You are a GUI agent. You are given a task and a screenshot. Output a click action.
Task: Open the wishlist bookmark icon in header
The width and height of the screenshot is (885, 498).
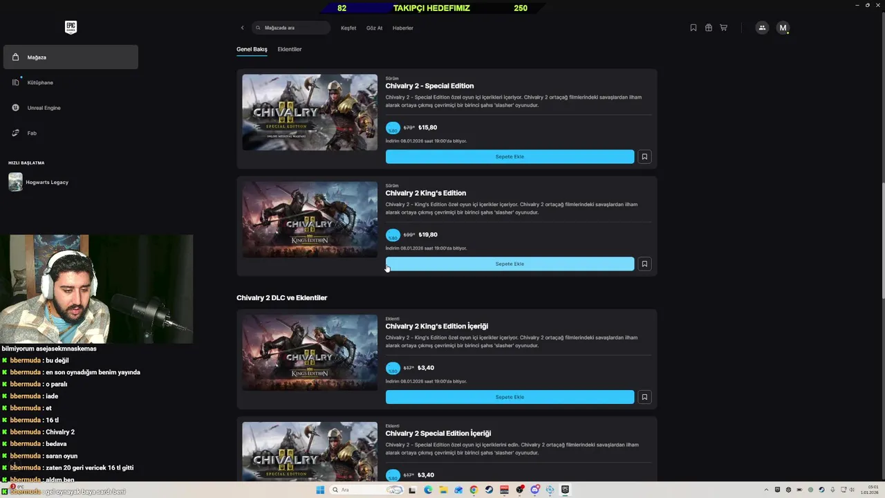[693, 28]
